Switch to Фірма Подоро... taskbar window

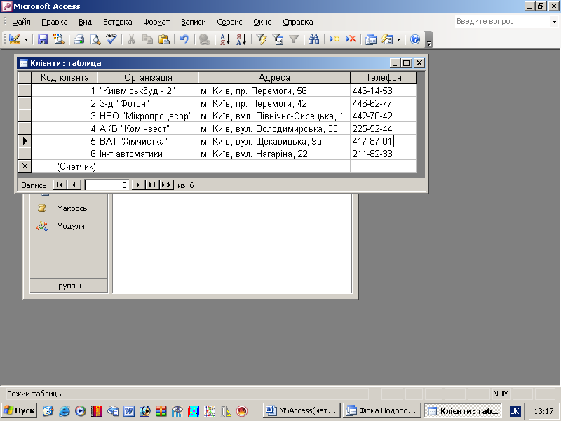tap(381, 410)
